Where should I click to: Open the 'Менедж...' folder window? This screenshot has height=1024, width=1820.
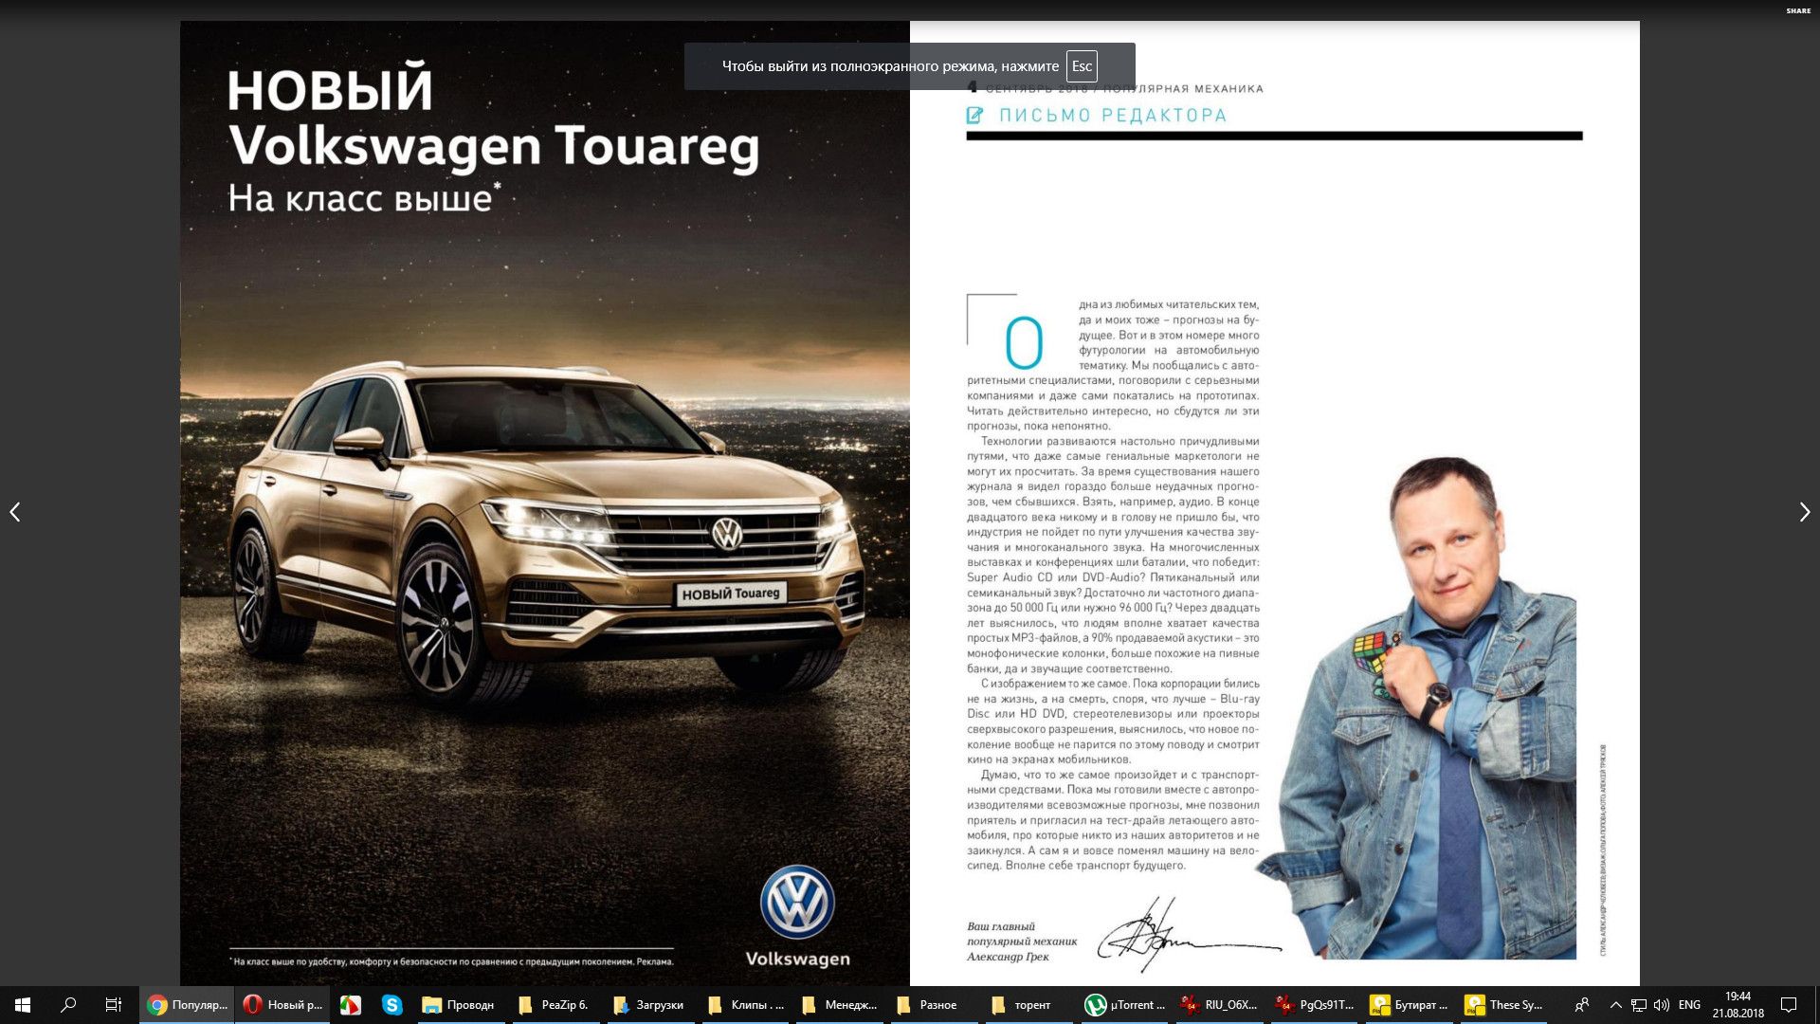[840, 1005]
